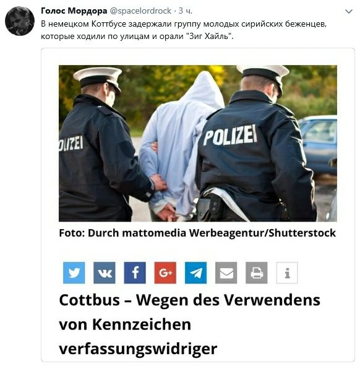Click the print icon
The image size is (360, 369).
pos(257,272)
